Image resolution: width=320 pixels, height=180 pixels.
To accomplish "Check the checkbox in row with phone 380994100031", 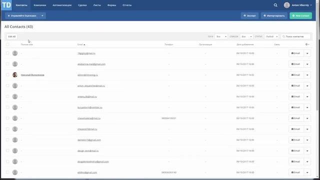I will tap(7, 118).
